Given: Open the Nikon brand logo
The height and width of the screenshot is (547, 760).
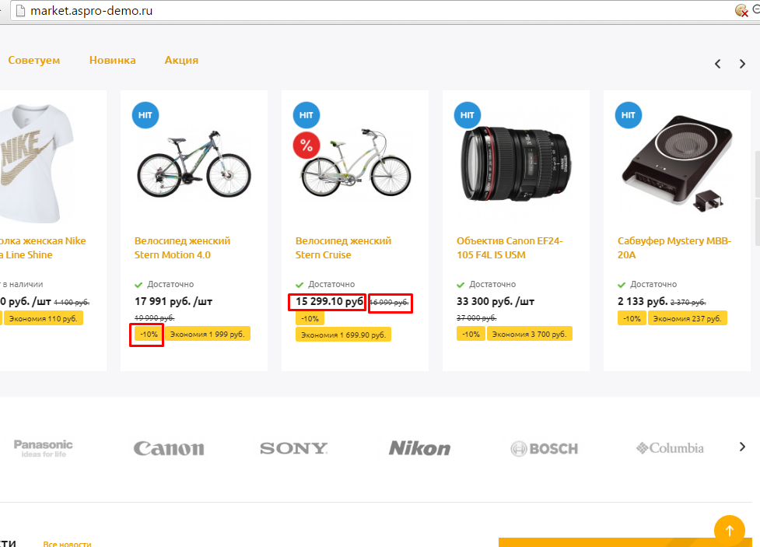Looking at the screenshot, I should tap(419, 448).
